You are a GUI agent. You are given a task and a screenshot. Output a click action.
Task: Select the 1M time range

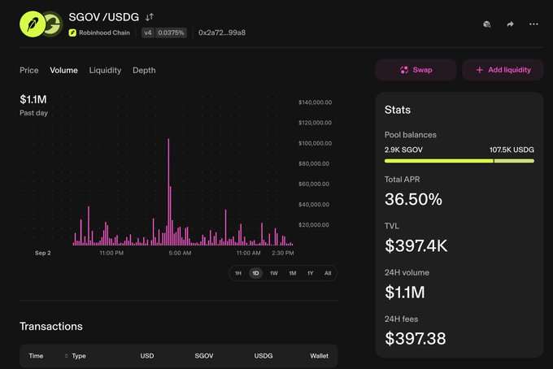(293, 273)
